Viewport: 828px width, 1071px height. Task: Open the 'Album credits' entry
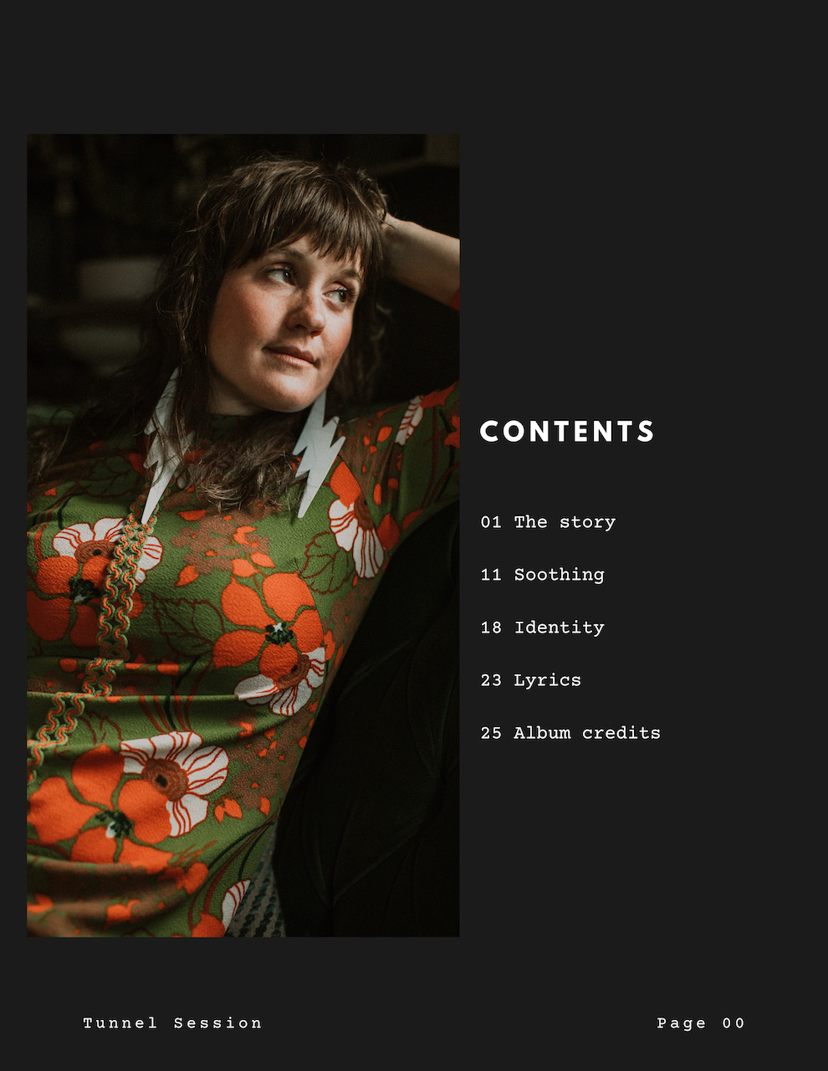coord(586,733)
